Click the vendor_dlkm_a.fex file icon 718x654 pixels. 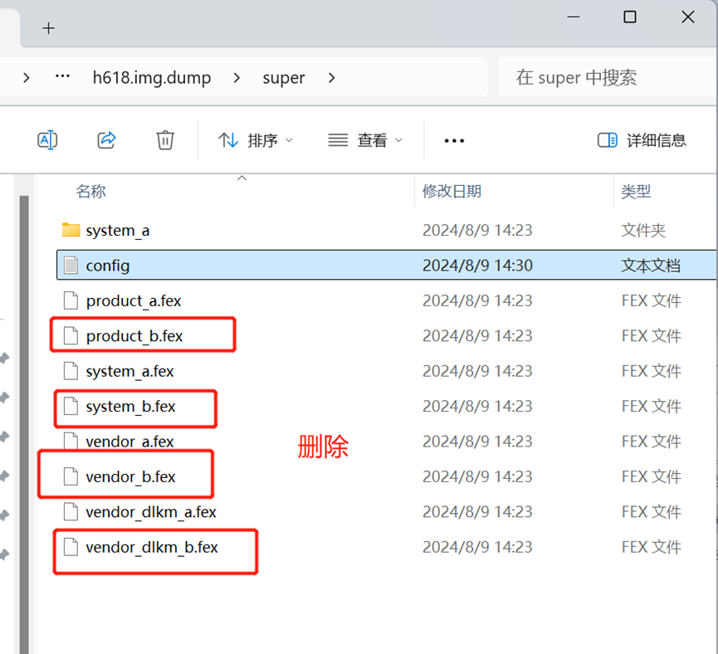coord(71,512)
